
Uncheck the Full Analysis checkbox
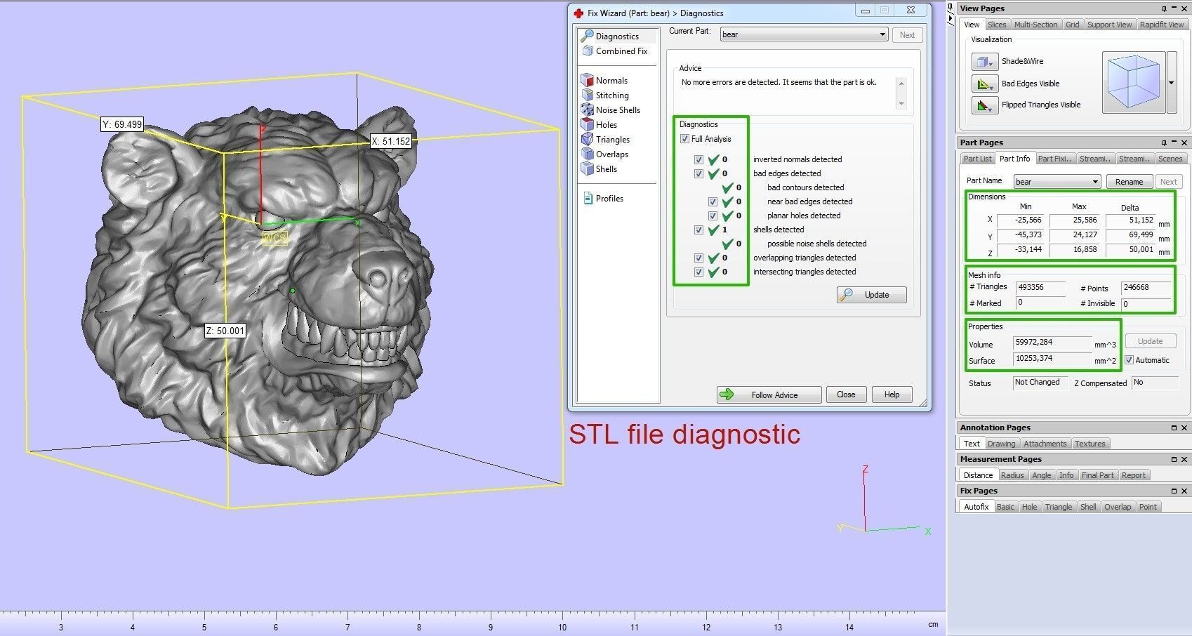point(684,139)
